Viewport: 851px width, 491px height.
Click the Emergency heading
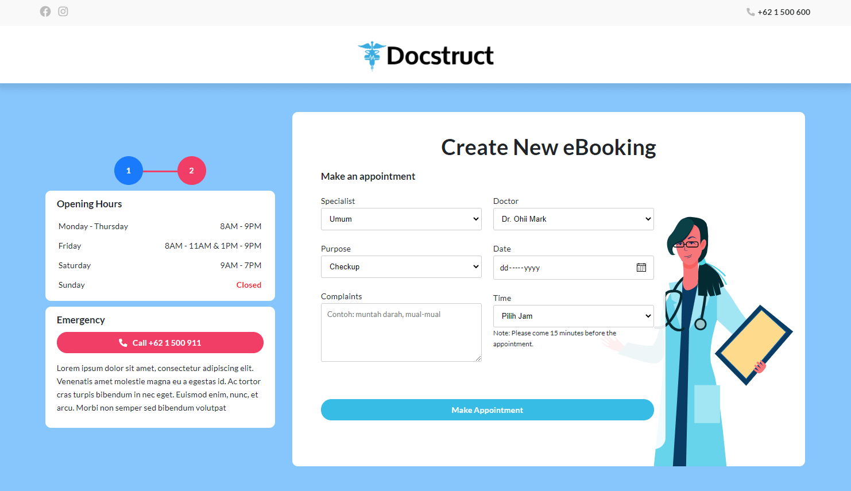(x=81, y=320)
